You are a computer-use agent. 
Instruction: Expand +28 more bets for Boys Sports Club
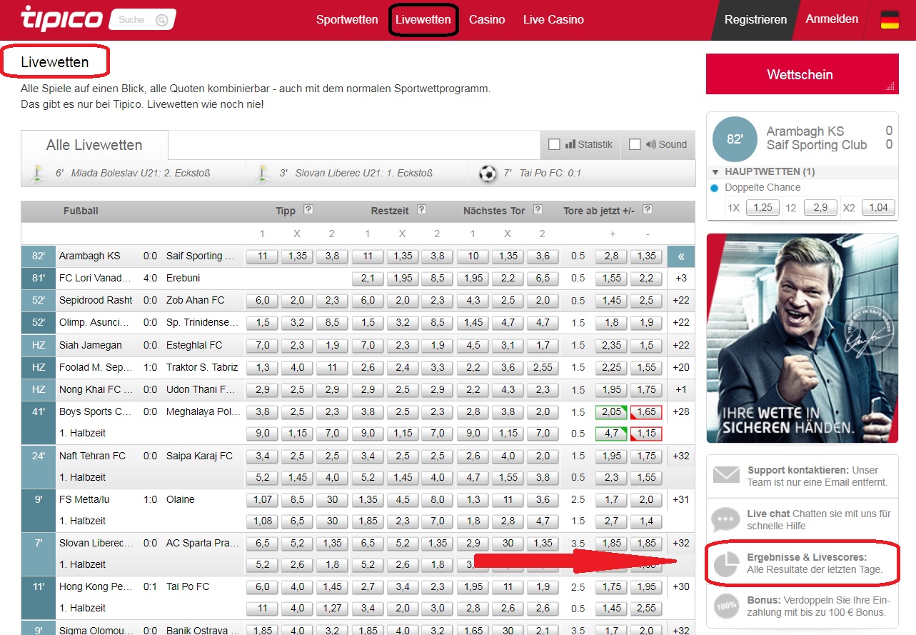(681, 411)
